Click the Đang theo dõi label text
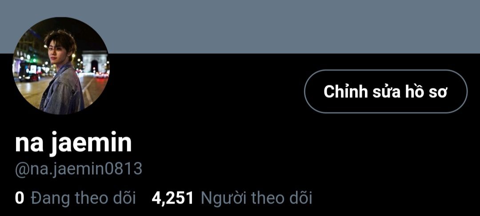This screenshot has width=480, height=216. pyautogui.click(x=83, y=198)
